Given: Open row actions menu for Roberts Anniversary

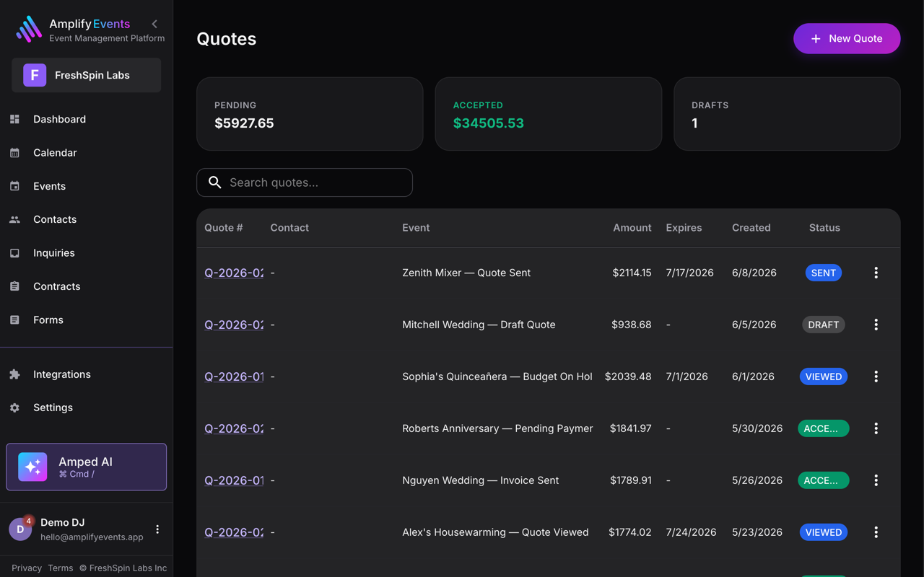Looking at the screenshot, I should 876,428.
